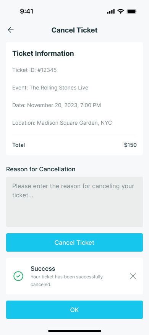Tap the Rolling Stones Live event line

(x=50, y=88)
